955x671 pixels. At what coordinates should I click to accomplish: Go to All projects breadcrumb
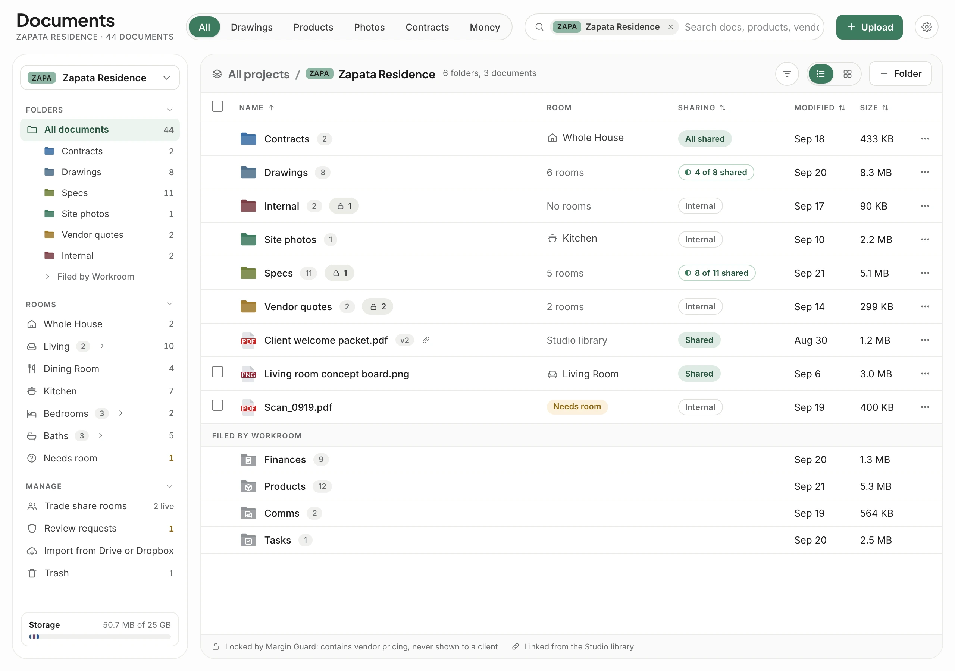258,75
